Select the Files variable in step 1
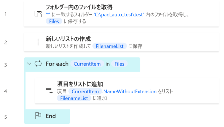Image resolution: width=224 pixels, height=127 pixels. click(x=54, y=21)
